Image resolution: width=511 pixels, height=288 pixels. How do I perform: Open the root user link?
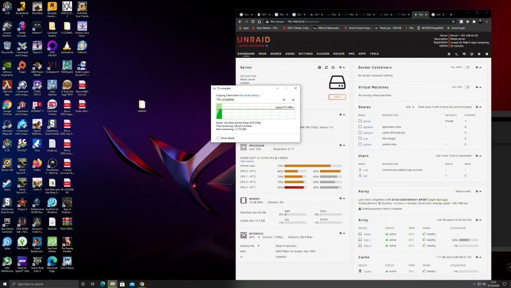pyautogui.click(x=366, y=170)
